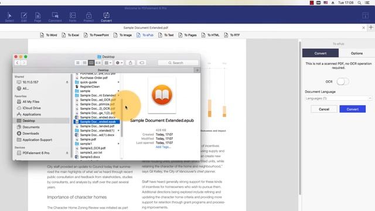
Task: Click Add Tags link in preview pane
Action: (x=163, y=147)
